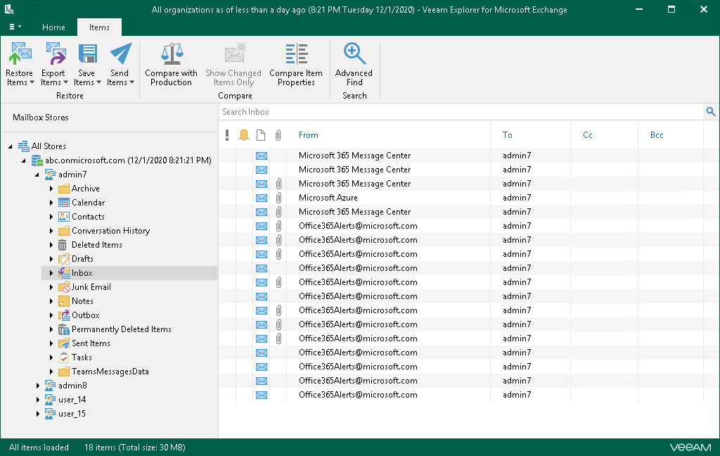Click the To column header
Screen dimensions: 720x456
coord(508,135)
